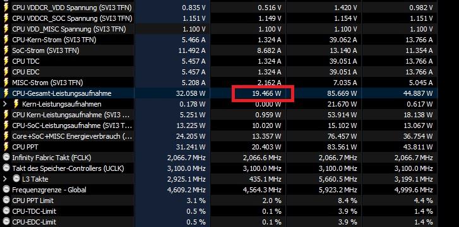Viewport: 459px width, 227px height.
Task: Click the 76.457 W Core+SoC+MISC maximum value
Action: point(342,136)
